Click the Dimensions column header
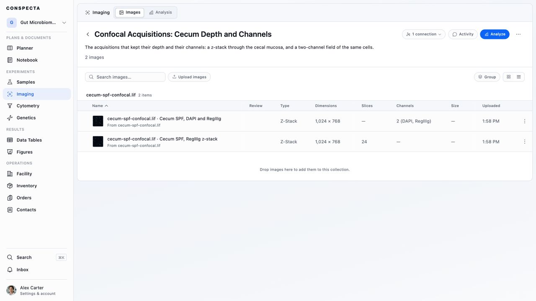This screenshot has width=536, height=301. pos(326,106)
